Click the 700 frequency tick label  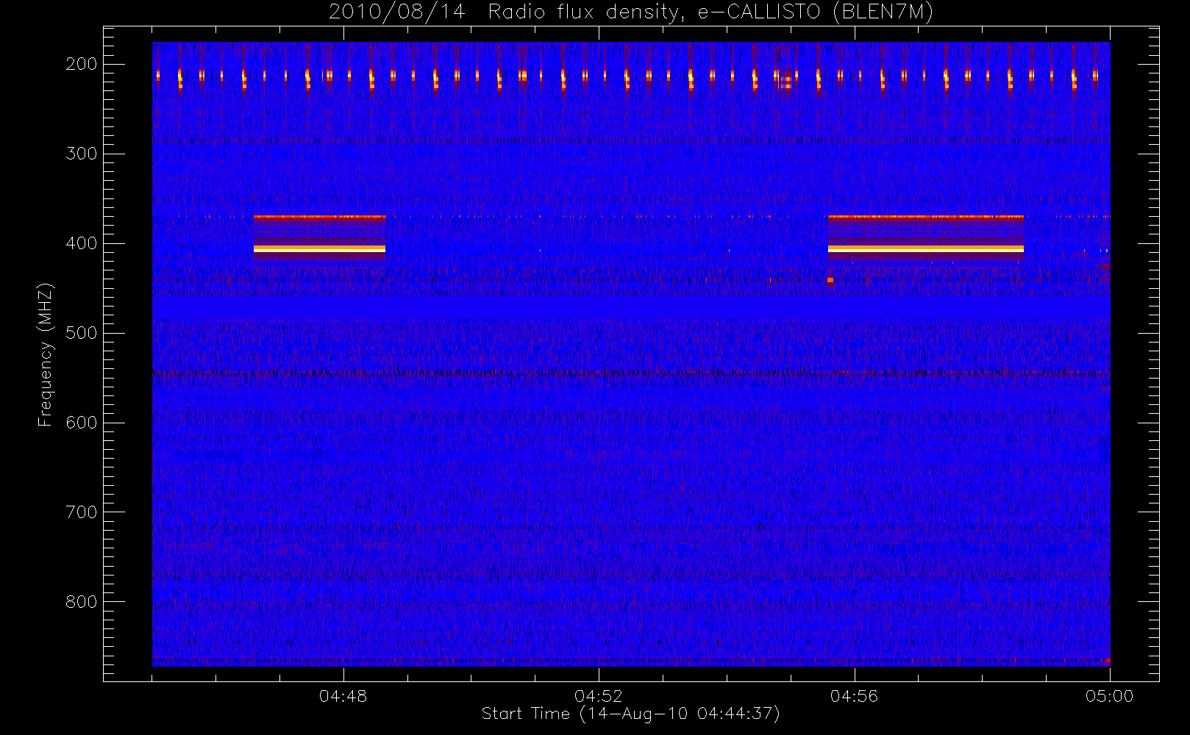pos(81,512)
